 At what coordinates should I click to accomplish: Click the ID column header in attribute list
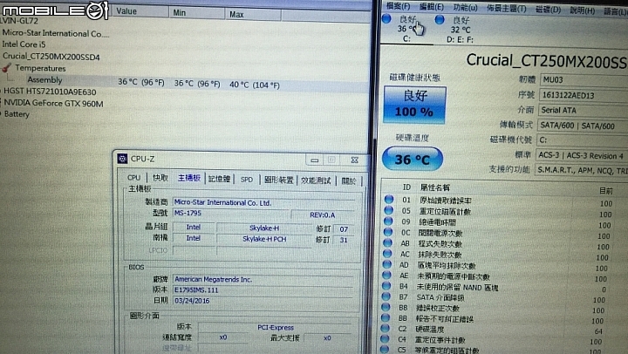pyautogui.click(x=406, y=187)
